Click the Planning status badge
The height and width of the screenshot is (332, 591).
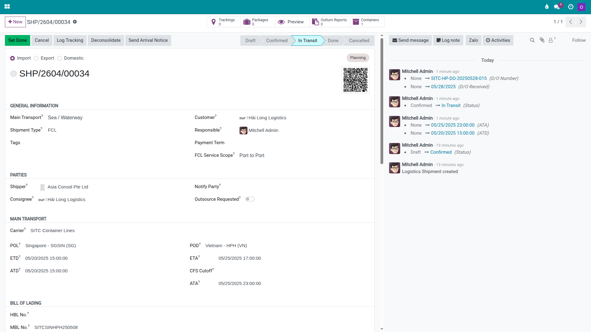click(x=358, y=58)
